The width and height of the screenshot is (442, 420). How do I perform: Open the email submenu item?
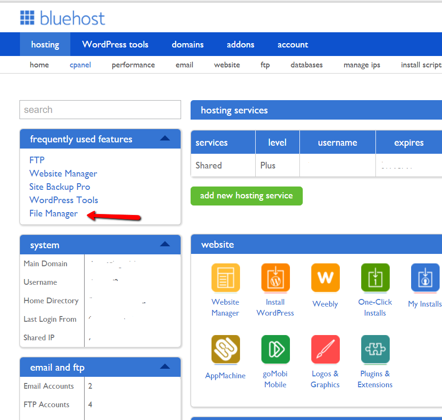point(184,65)
